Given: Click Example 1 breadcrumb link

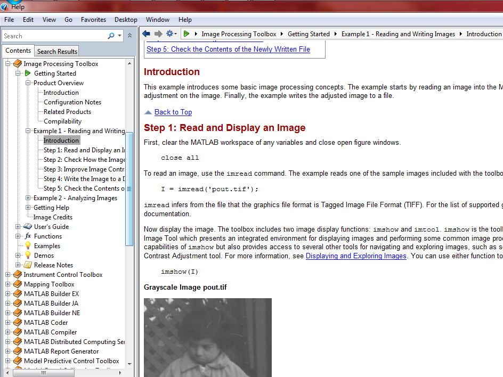Looking at the screenshot, I should coord(398,34).
